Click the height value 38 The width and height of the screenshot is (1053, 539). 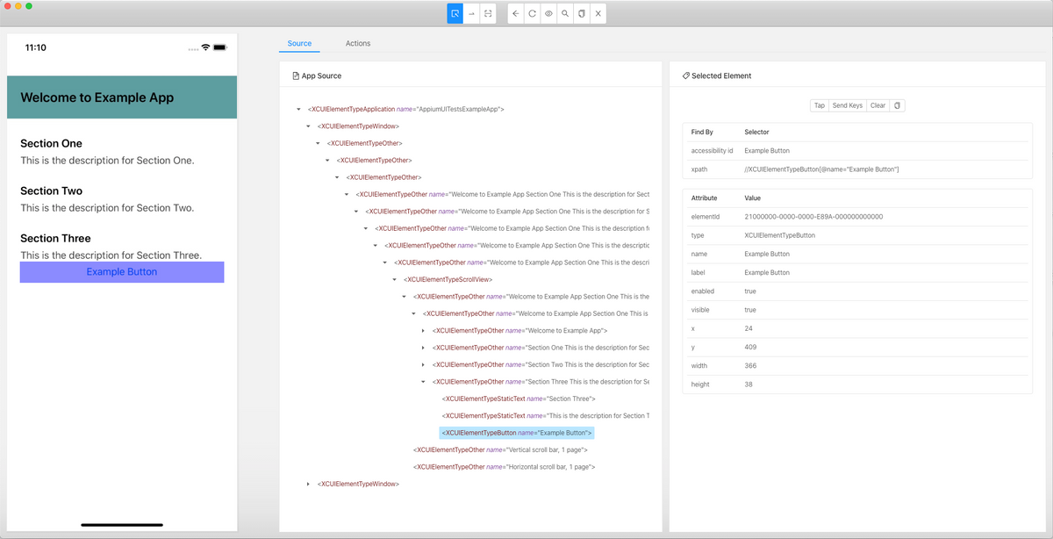[749, 384]
